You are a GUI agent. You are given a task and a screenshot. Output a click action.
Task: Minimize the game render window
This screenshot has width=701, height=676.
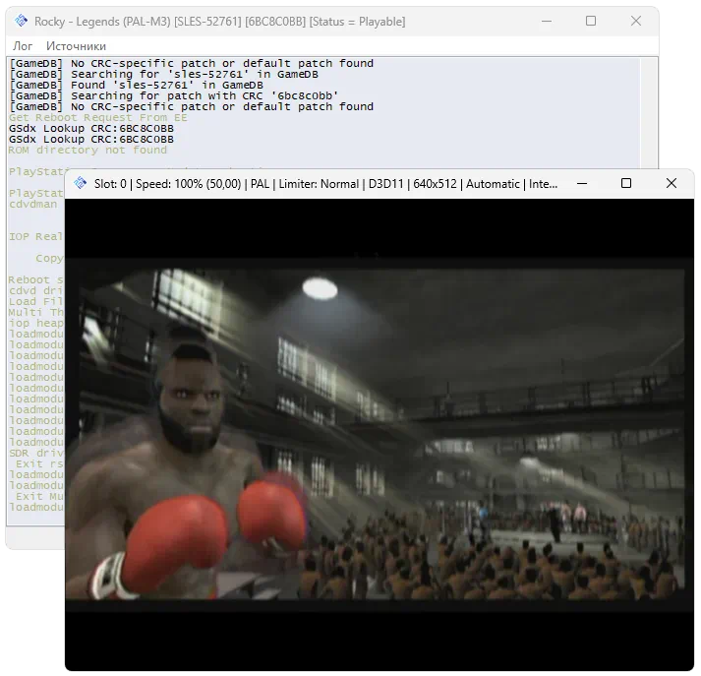(582, 183)
